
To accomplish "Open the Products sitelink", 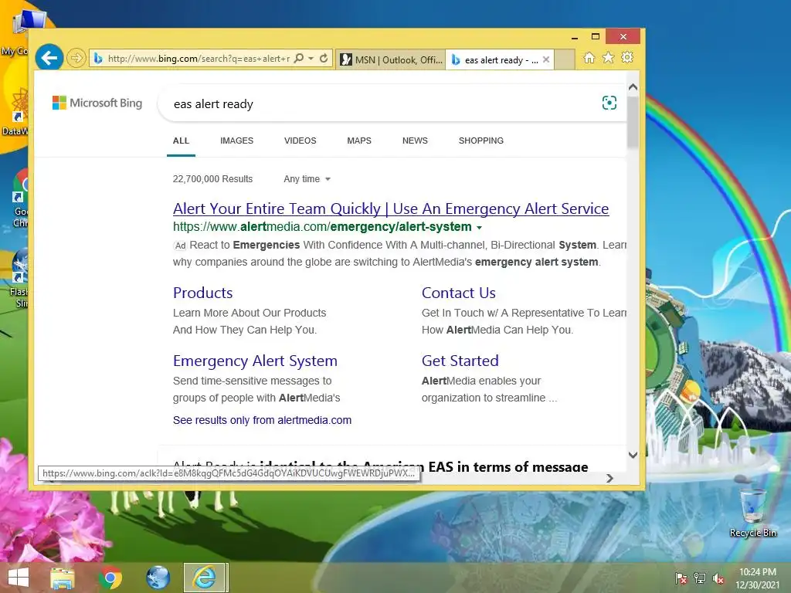I will pos(203,293).
